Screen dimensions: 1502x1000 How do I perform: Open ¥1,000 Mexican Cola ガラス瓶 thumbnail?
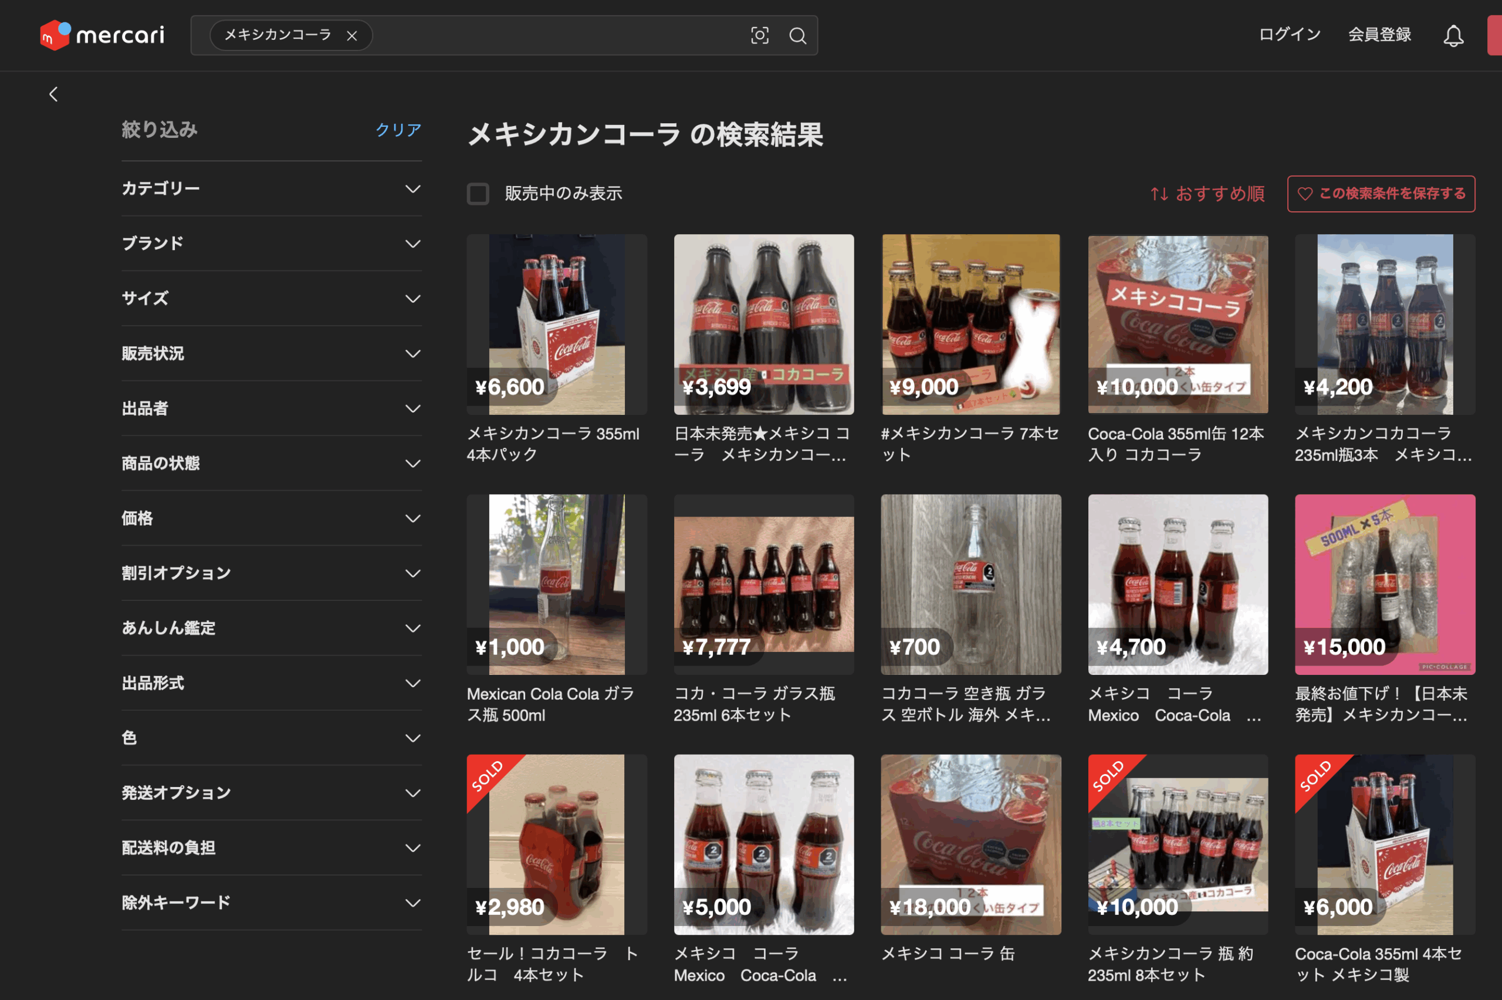557,584
